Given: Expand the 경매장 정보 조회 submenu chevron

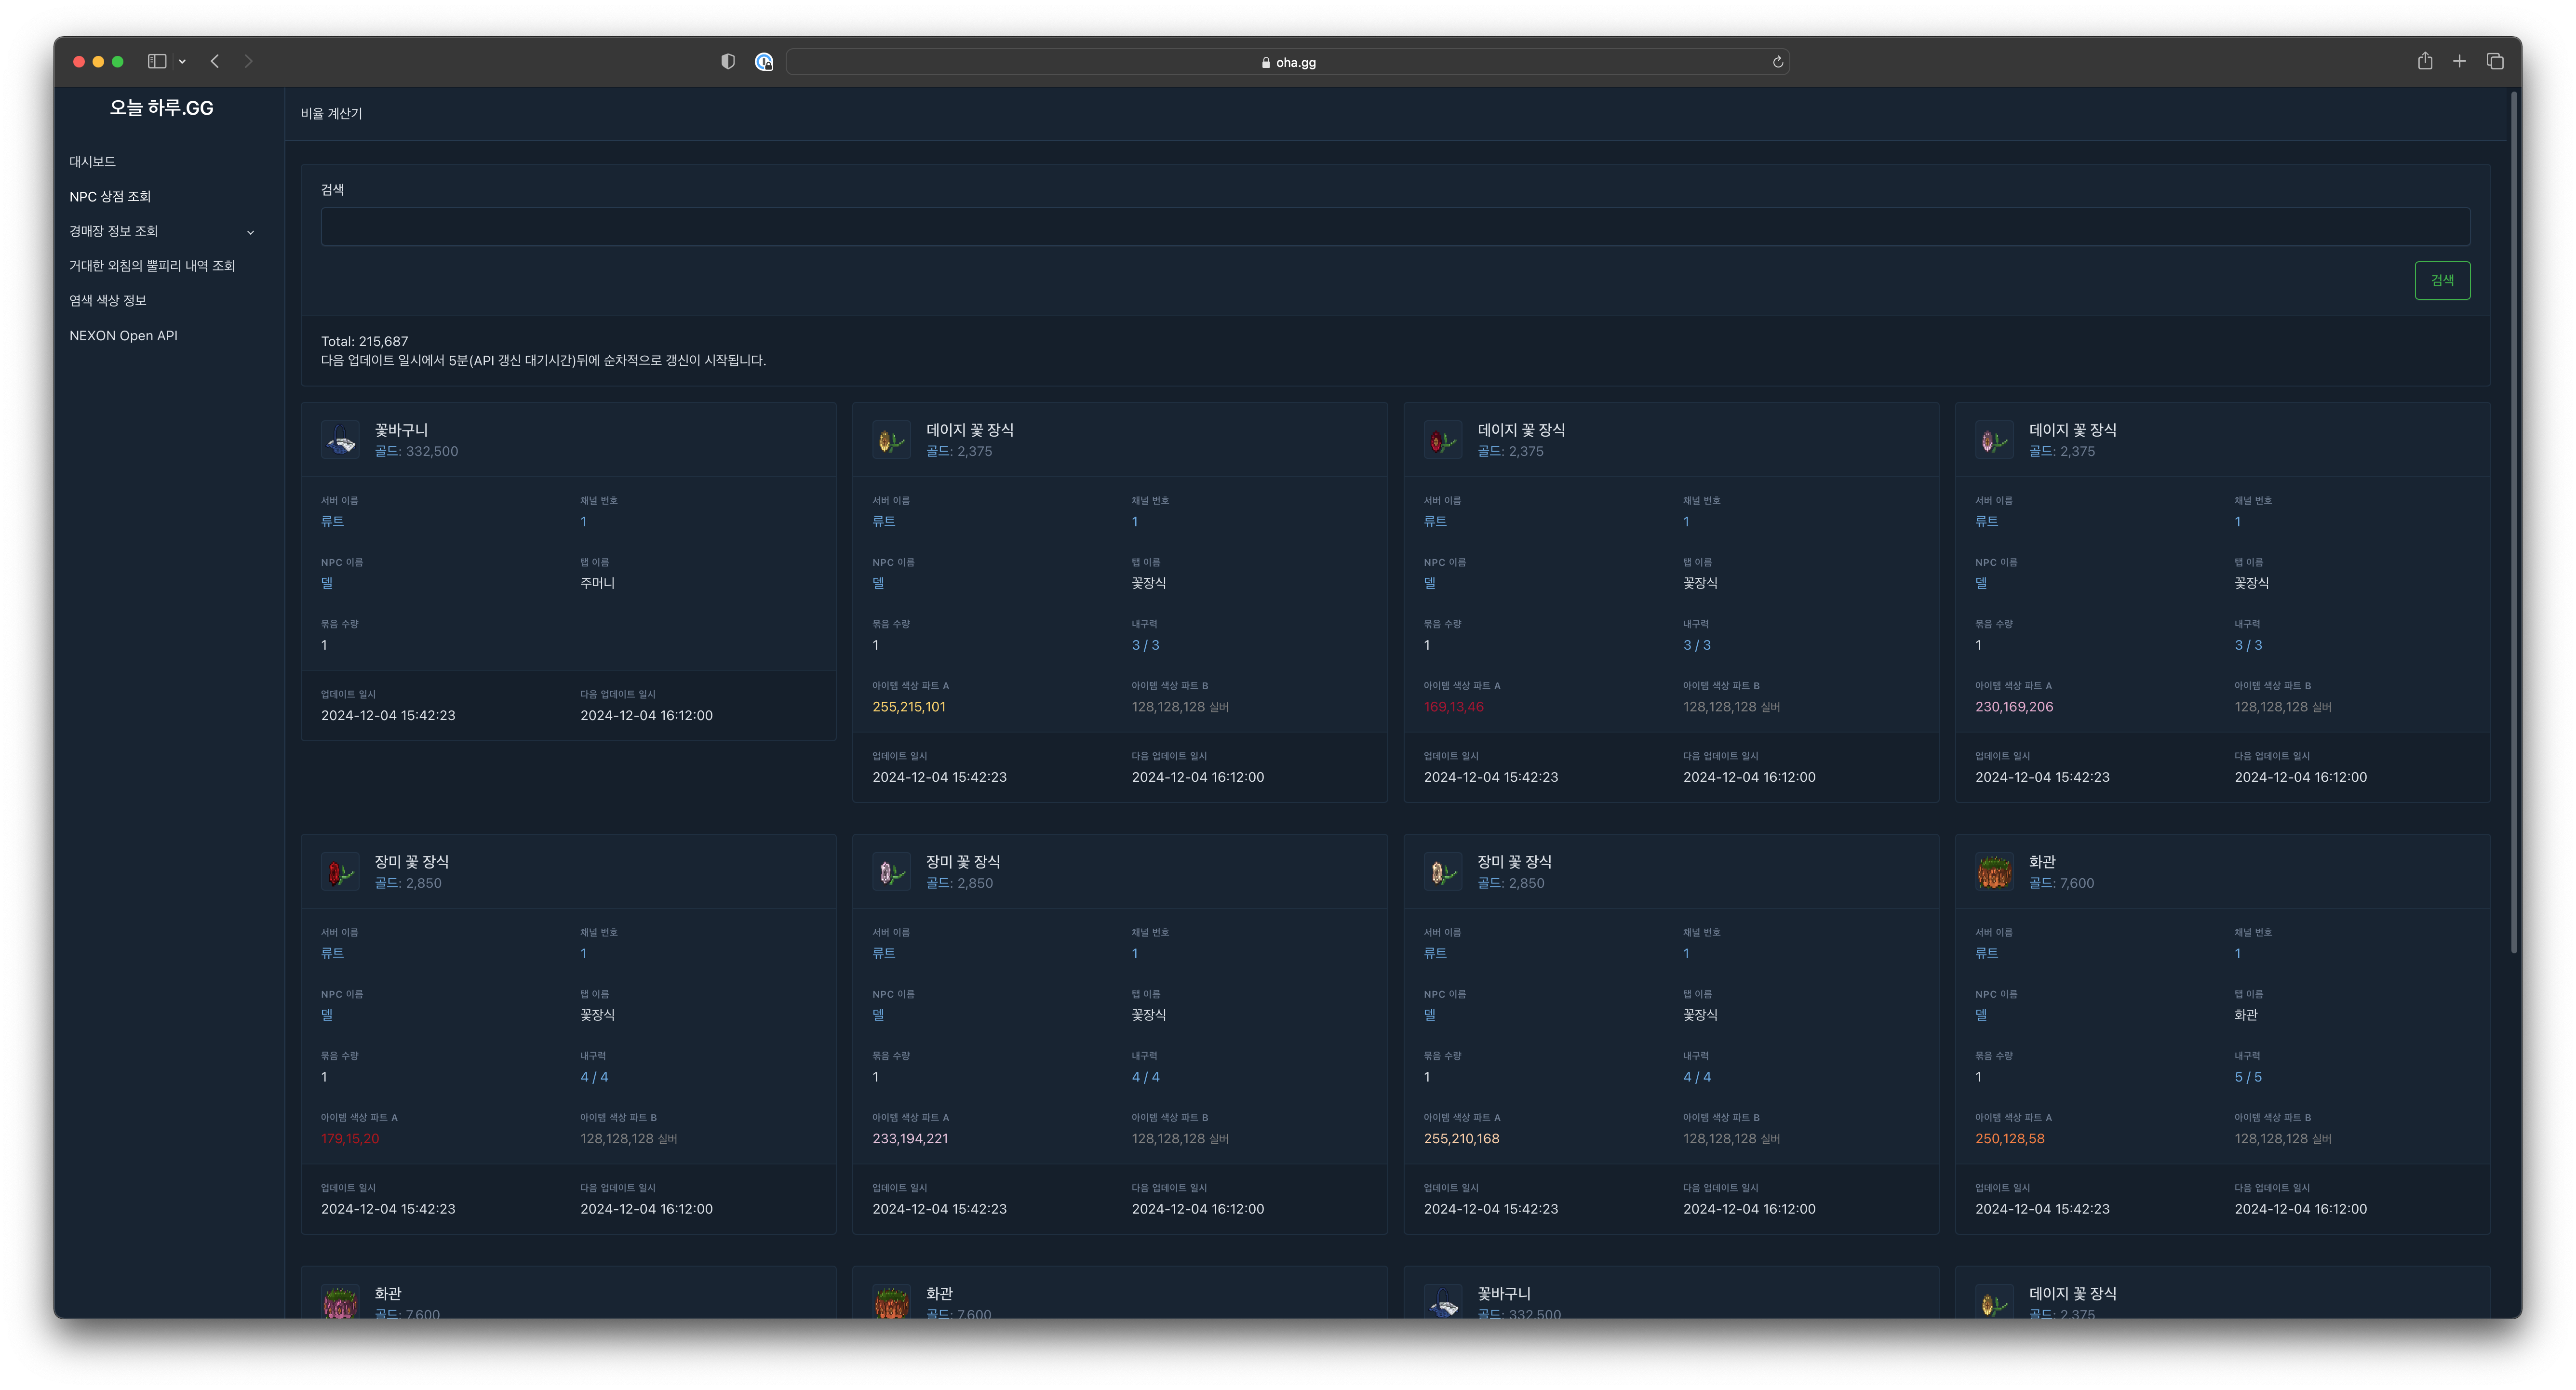Looking at the screenshot, I should [251, 232].
